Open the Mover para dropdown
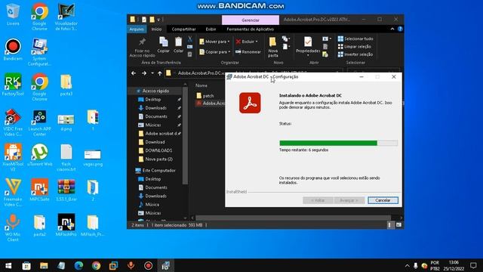 point(214,42)
